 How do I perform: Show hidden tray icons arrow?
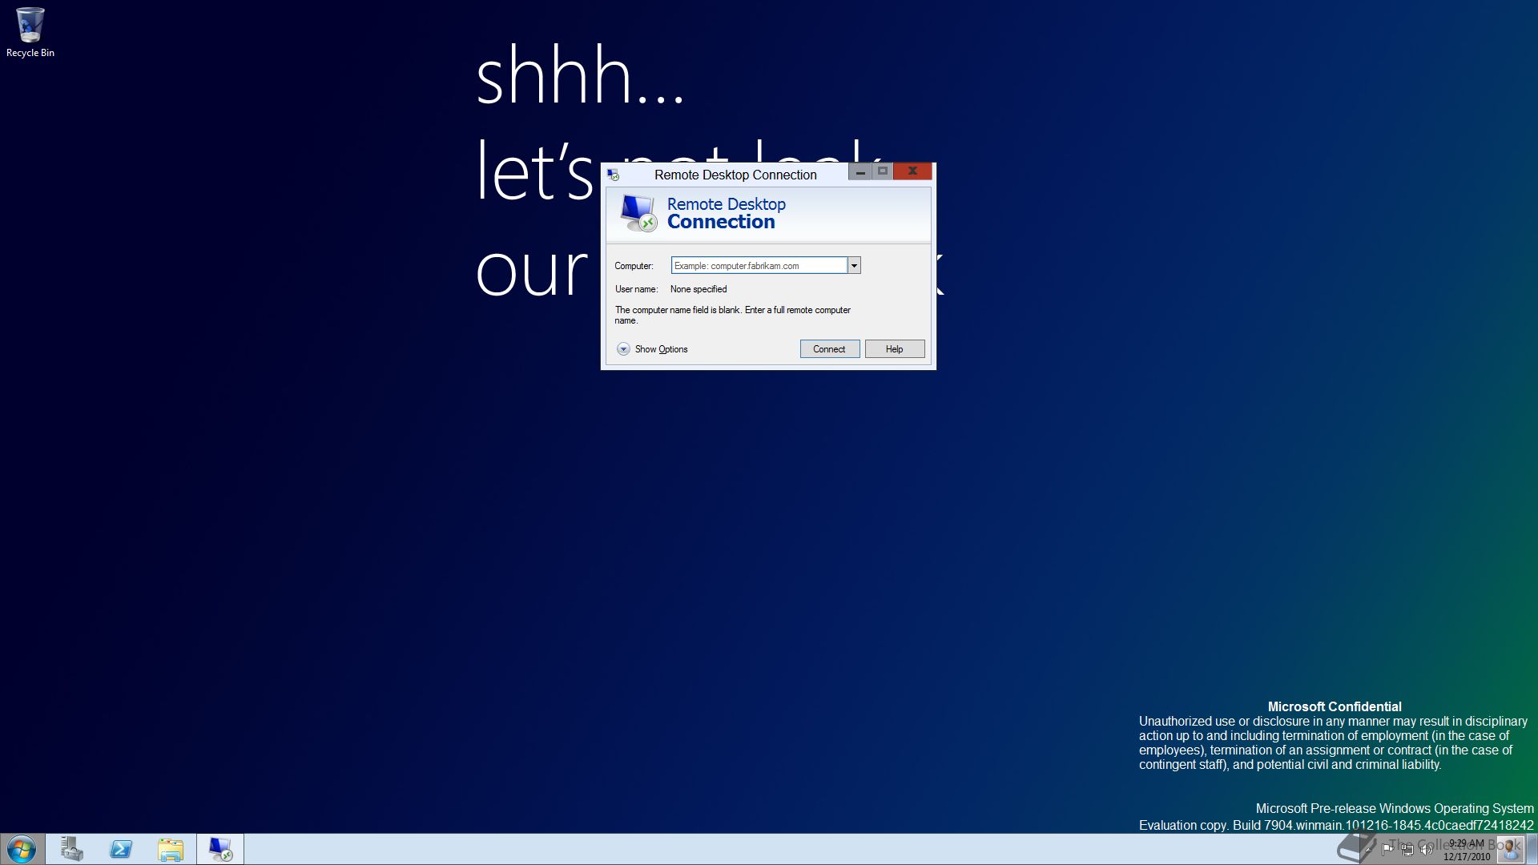tap(1368, 850)
